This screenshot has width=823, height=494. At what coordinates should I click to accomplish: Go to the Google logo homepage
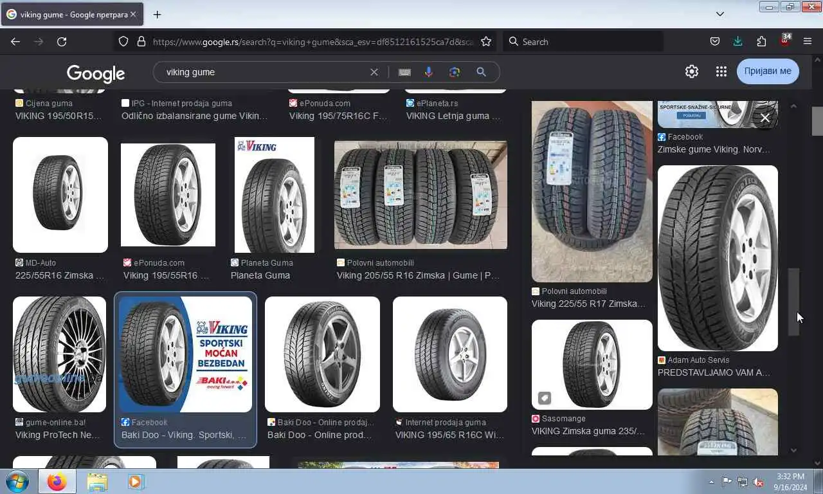[96, 73]
